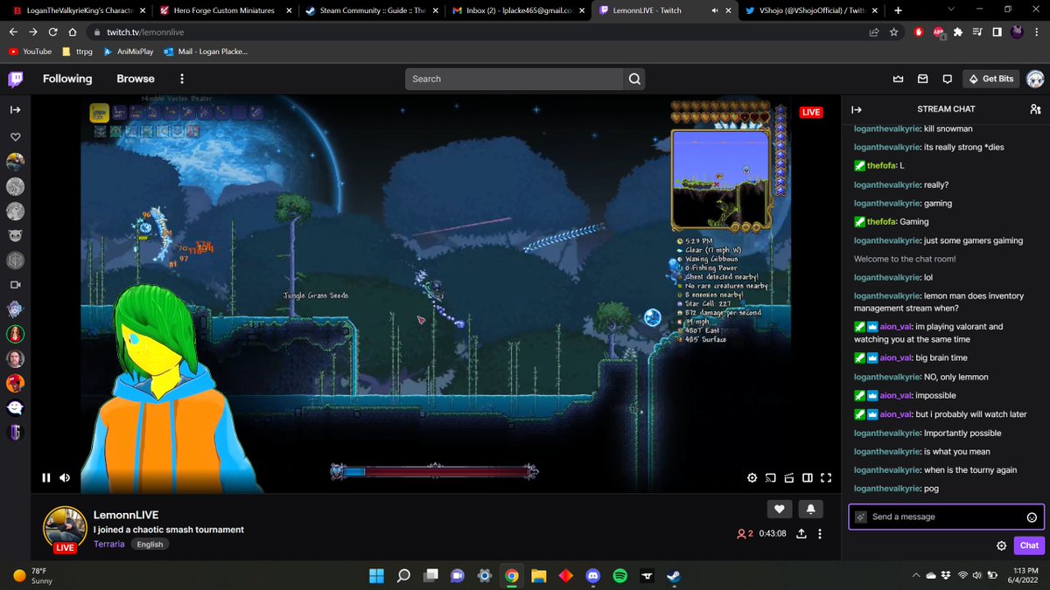Open Whispers speech bubble icon
1050x590 pixels.
tap(947, 79)
